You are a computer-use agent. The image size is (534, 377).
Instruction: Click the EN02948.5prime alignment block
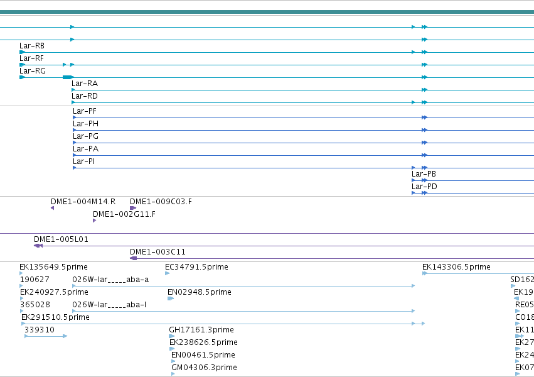click(171, 298)
